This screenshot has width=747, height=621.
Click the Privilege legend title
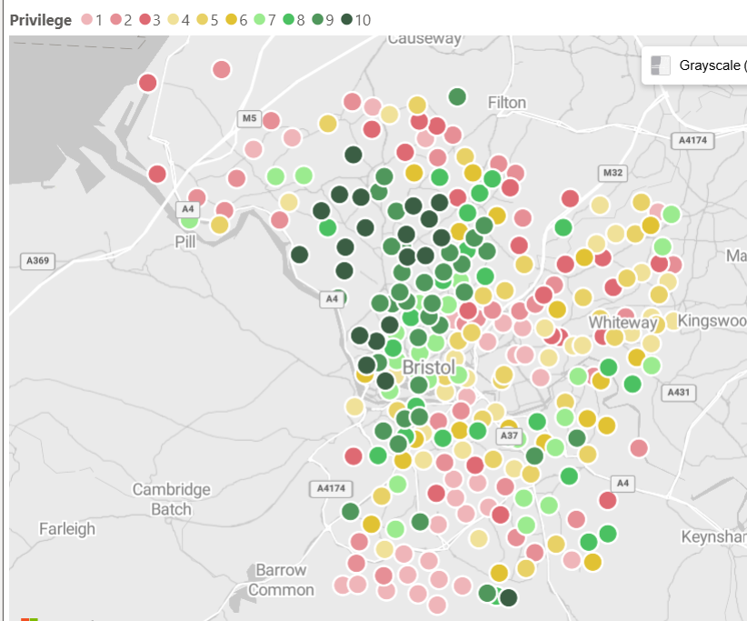click(41, 20)
